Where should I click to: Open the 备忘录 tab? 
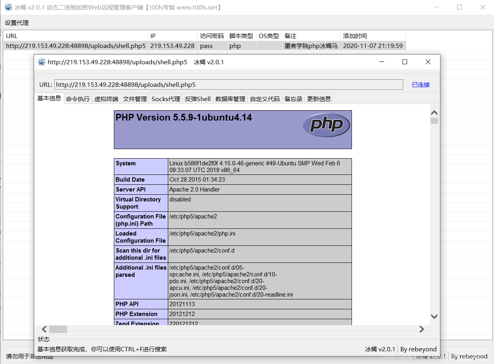coord(293,99)
